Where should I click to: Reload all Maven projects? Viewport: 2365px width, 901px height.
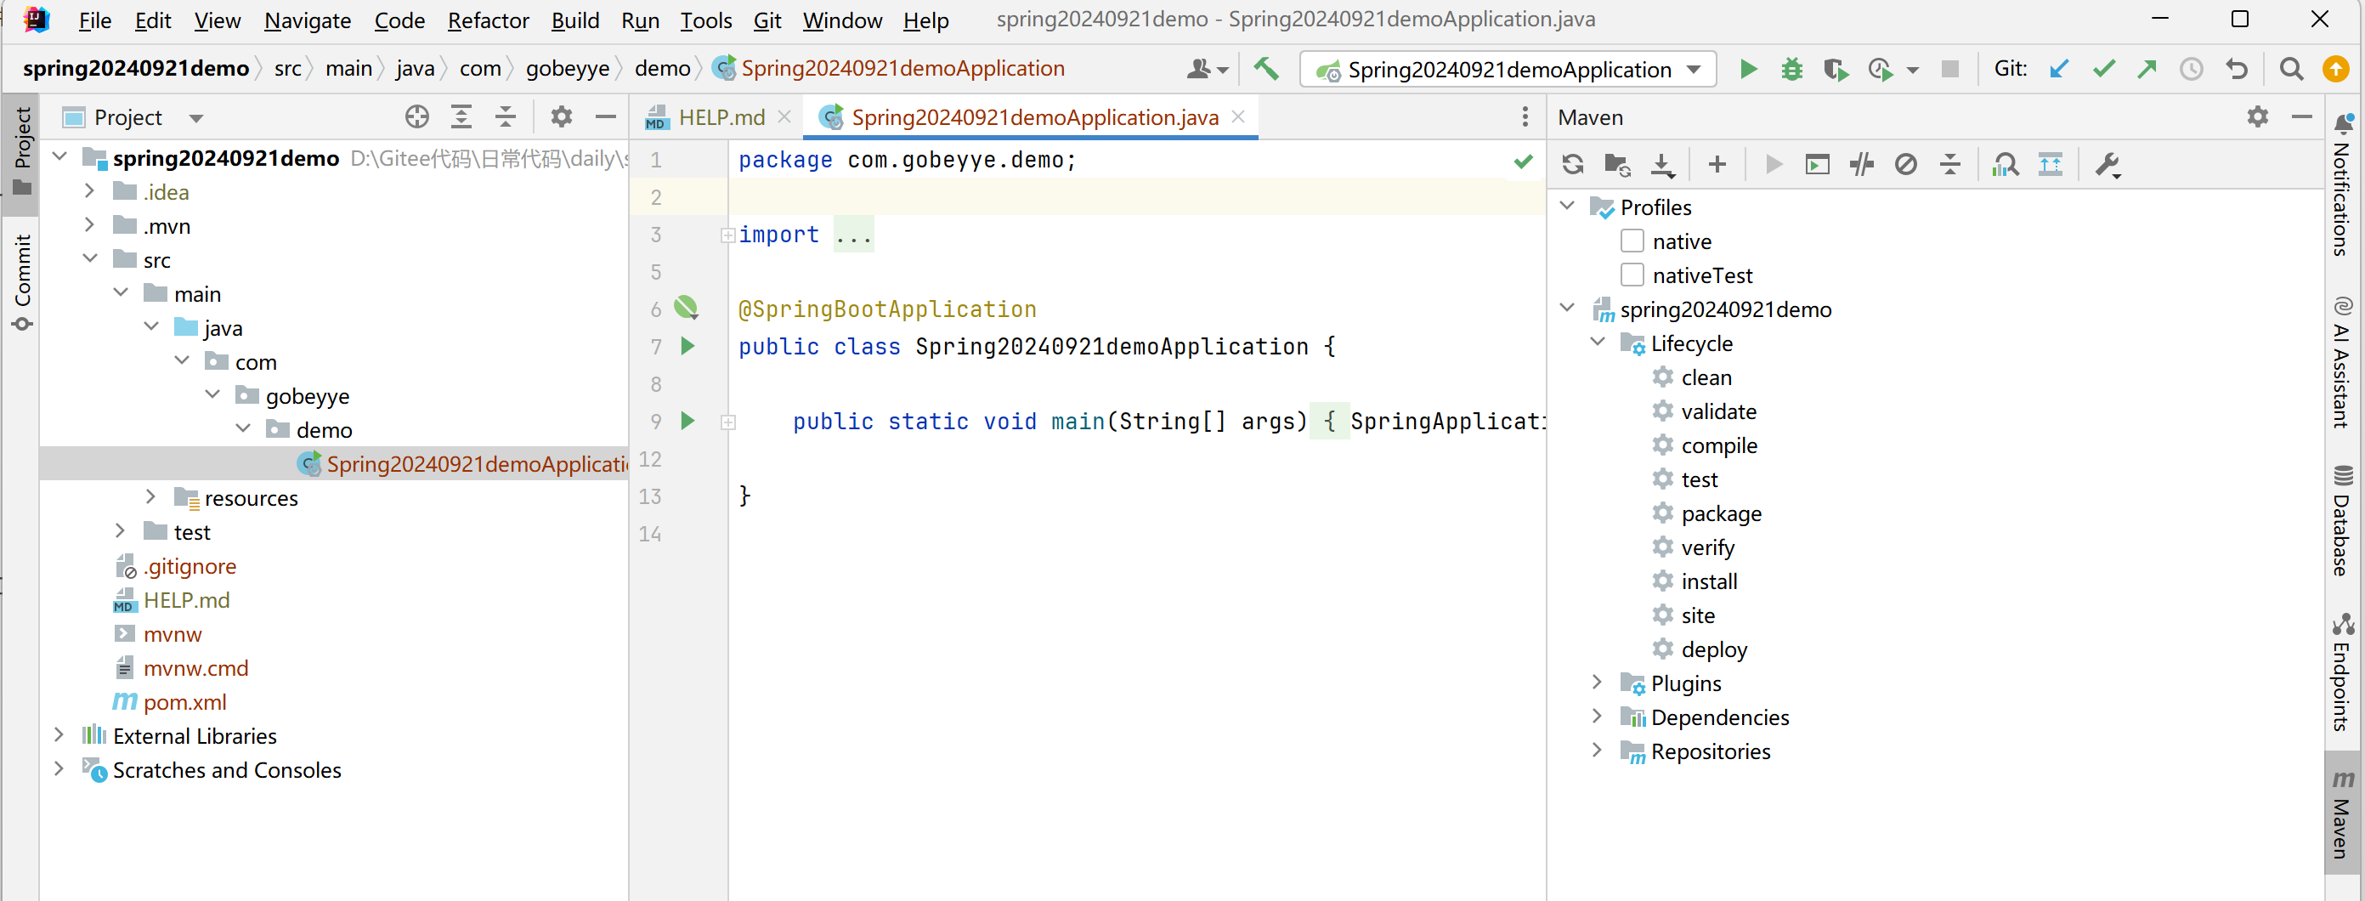(x=1573, y=164)
